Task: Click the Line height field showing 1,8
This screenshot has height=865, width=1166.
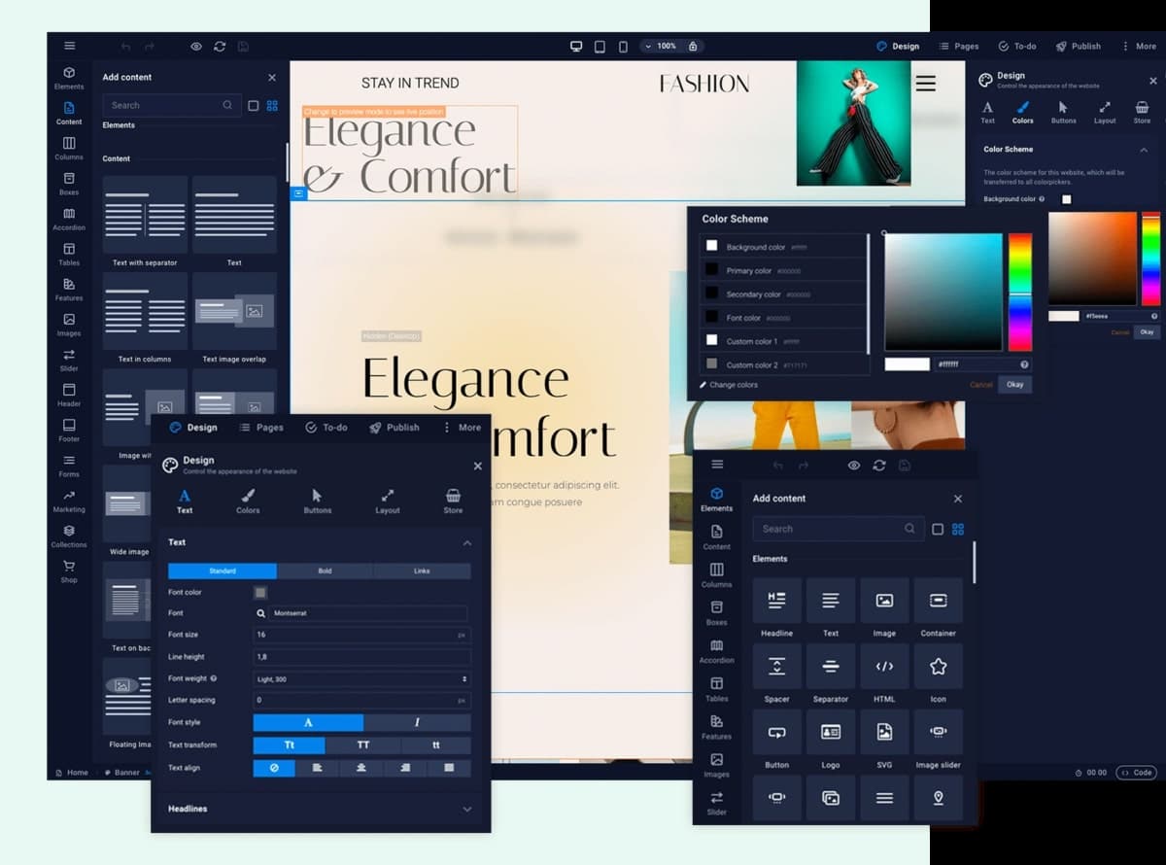Action: pos(362,657)
